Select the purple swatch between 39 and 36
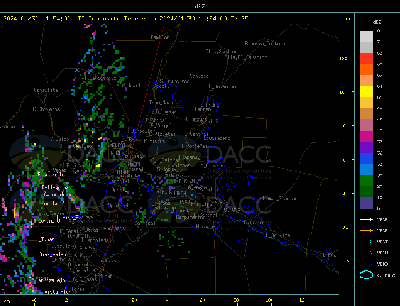The height and width of the screenshot is (306, 400). (366, 147)
